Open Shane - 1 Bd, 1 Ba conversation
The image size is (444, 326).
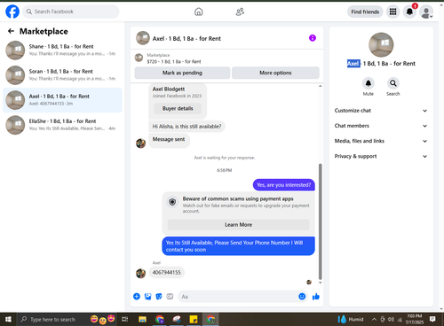[62, 50]
